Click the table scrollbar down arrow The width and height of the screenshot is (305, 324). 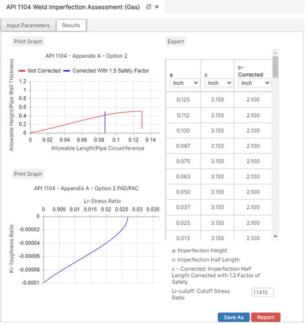click(x=275, y=237)
